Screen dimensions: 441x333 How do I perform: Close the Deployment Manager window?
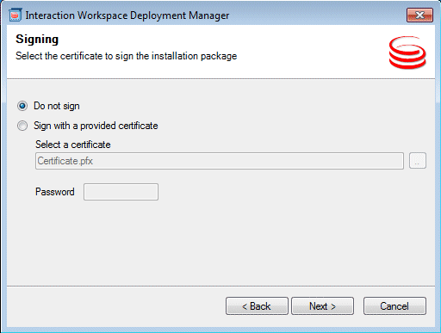[x=419, y=15]
